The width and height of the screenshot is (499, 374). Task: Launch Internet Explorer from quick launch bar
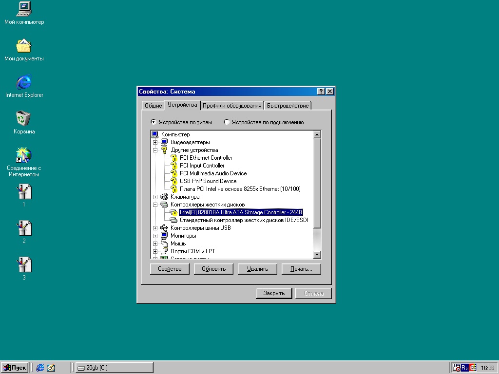(x=40, y=368)
